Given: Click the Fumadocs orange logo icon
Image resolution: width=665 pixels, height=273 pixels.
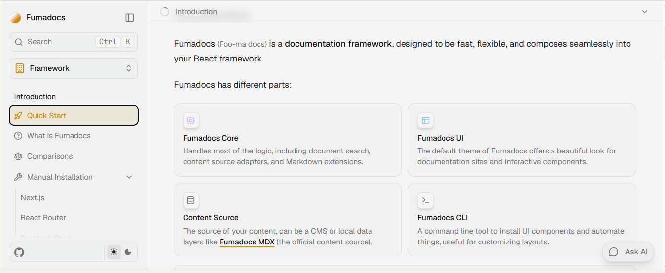Looking at the screenshot, I should point(15,18).
